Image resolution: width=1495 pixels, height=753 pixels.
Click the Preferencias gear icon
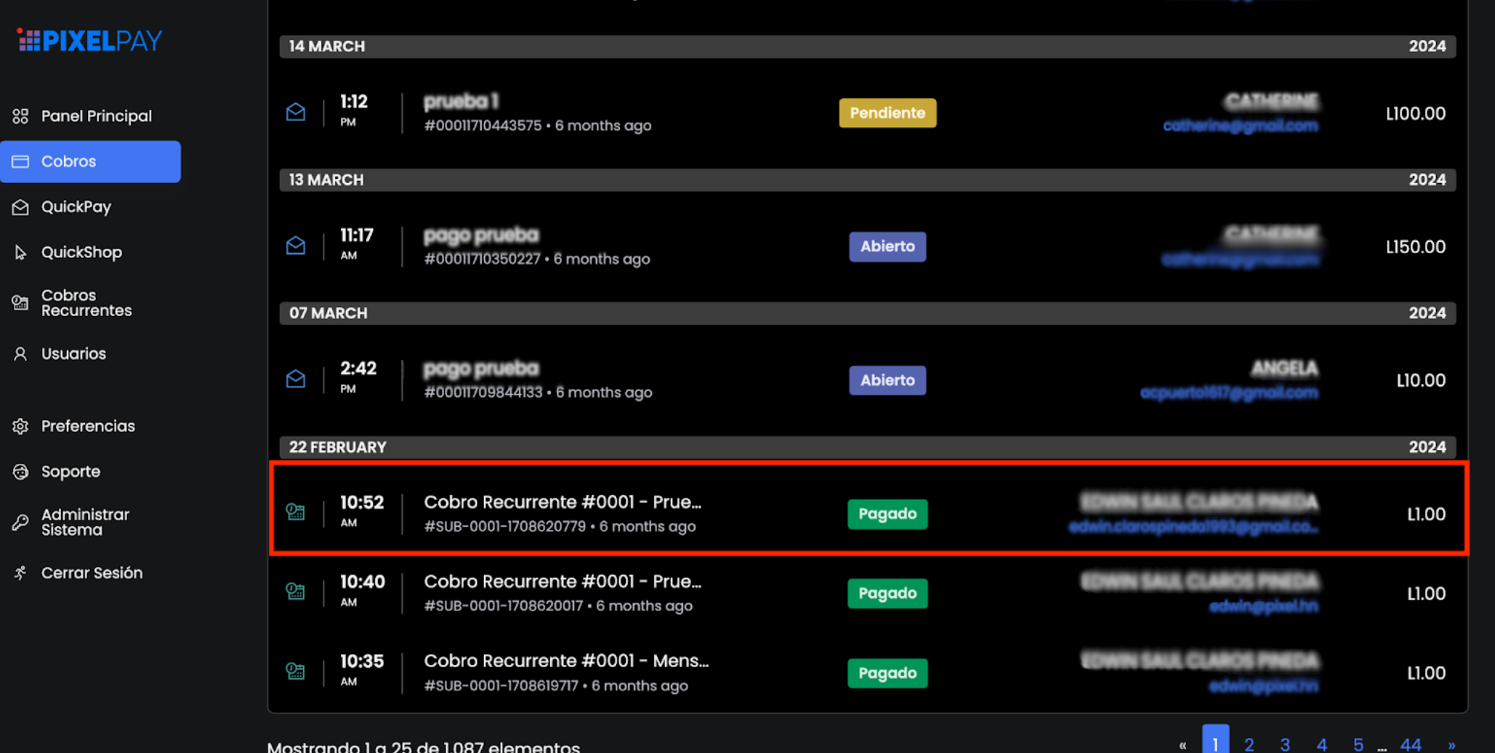[20, 426]
